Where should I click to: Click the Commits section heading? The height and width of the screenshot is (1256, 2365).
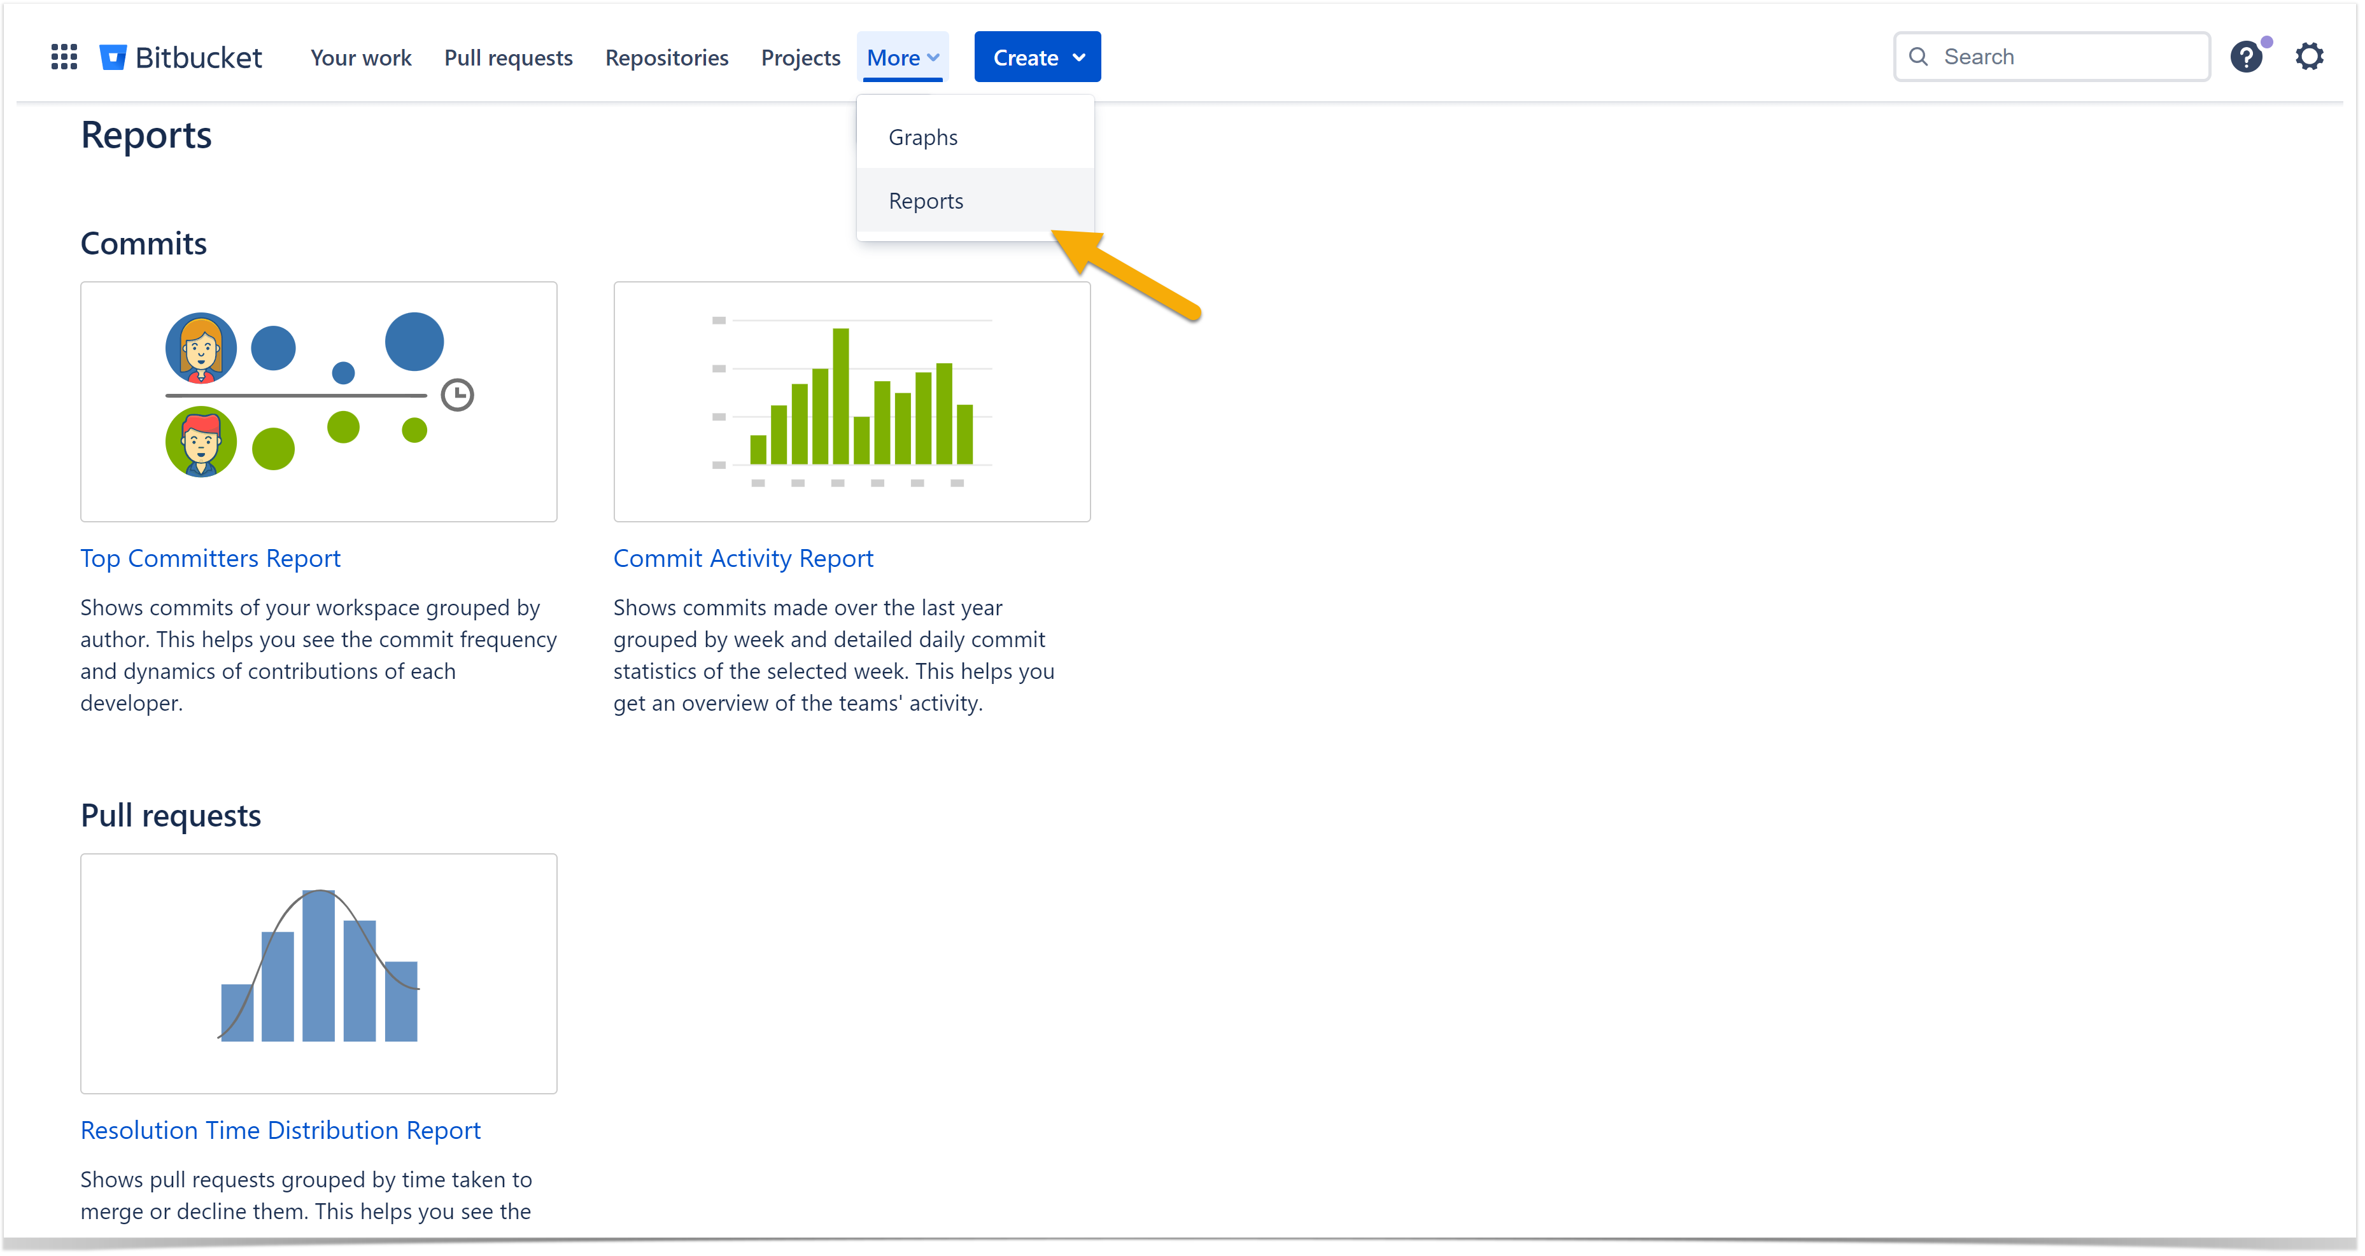(143, 244)
